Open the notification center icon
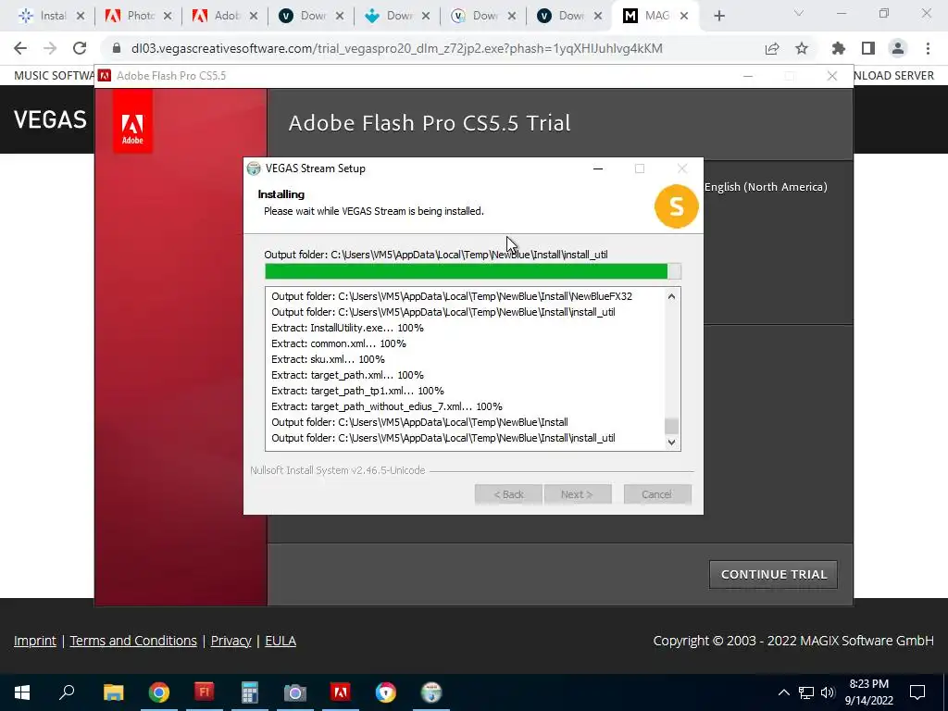948x711 pixels. click(917, 692)
